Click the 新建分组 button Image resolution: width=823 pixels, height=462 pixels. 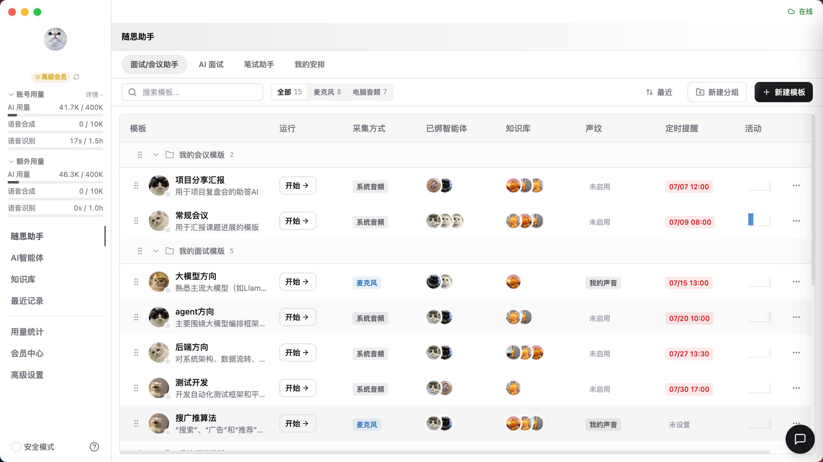pyautogui.click(x=717, y=92)
